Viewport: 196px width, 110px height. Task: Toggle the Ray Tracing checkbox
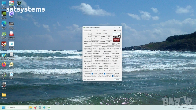(99, 76)
